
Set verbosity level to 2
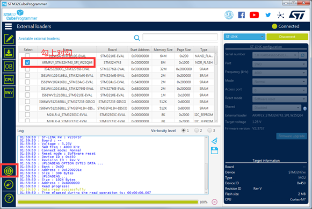coord(197,131)
